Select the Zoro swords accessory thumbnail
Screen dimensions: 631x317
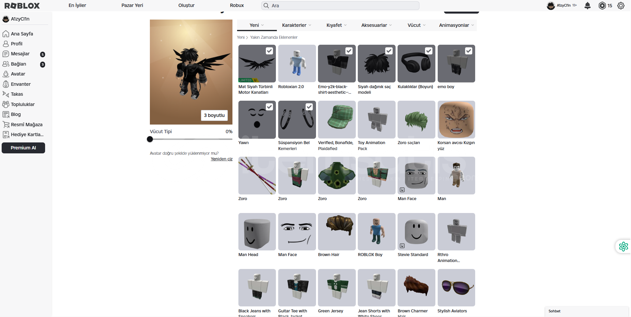pyautogui.click(x=257, y=176)
